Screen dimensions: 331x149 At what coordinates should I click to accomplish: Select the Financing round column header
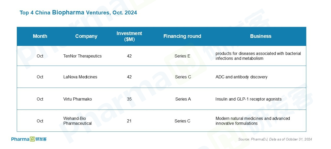click(x=182, y=36)
